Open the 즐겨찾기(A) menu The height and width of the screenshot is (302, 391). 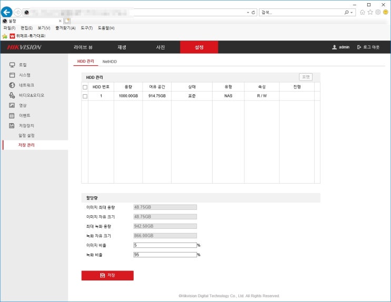[65, 28]
